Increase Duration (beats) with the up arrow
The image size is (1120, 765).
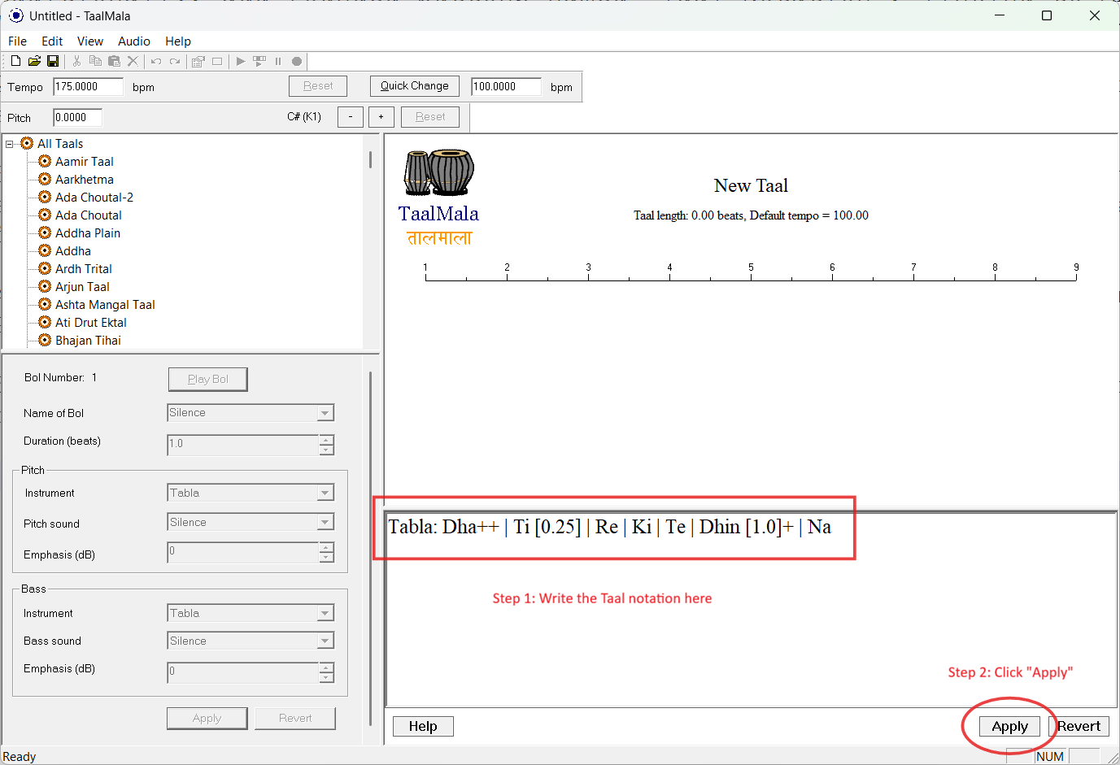(x=326, y=440)
